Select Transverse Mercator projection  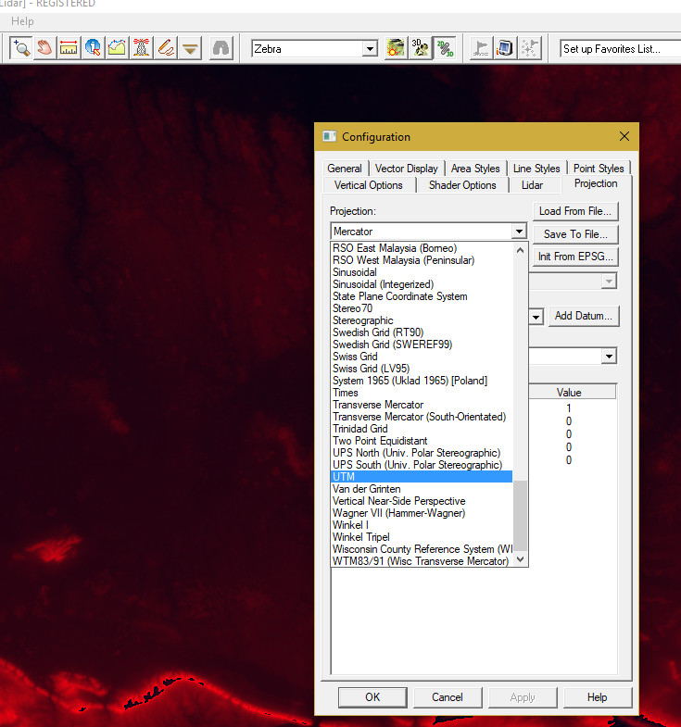[422, 405]
